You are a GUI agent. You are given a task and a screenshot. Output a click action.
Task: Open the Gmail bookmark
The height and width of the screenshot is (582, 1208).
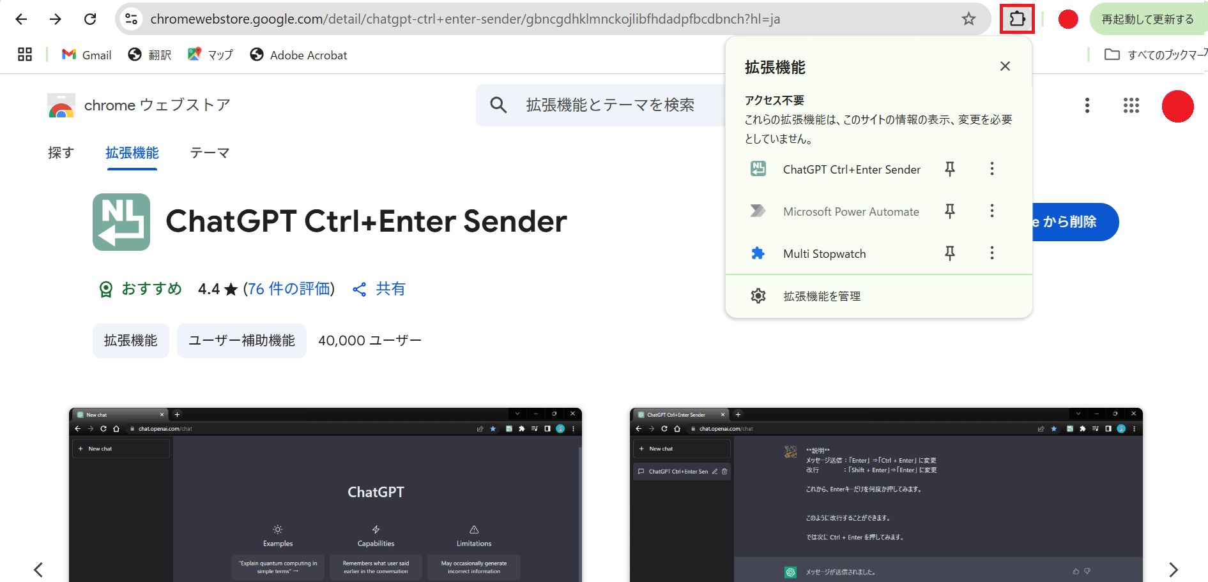pos(86,55)
